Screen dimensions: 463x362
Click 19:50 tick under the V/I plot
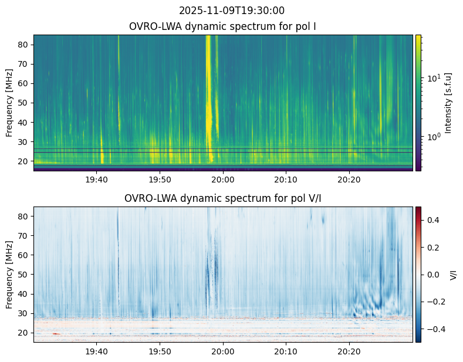tap(160, 351)
